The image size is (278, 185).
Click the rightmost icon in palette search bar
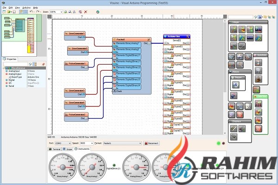click(x=273, y=17)
